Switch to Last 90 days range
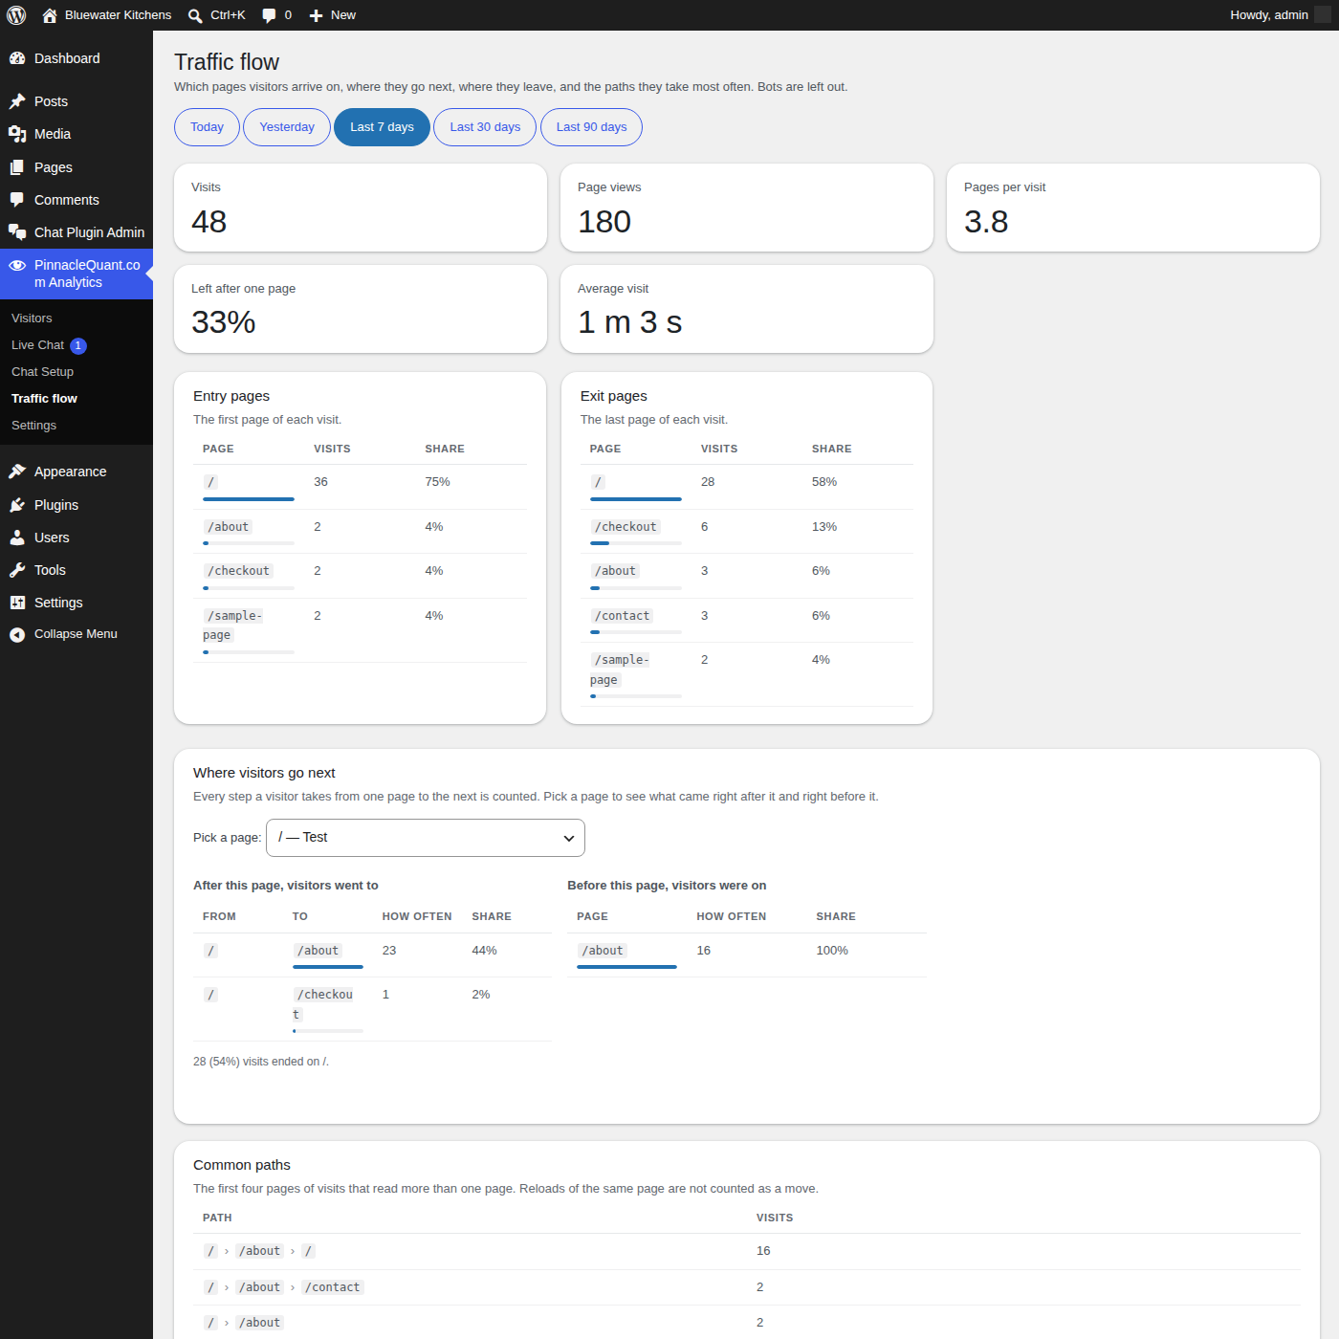Viewport: 1339px width, 1339px height. point(591,127)
